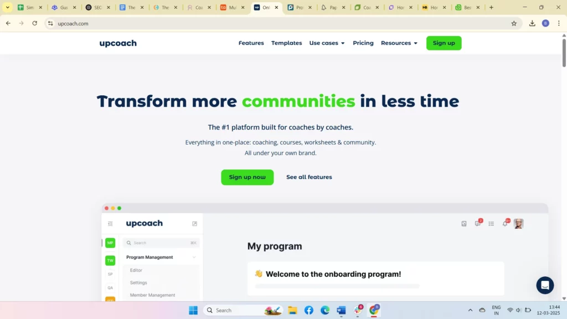
Task: Click the browser downloads icon
Action: [x=532, y=23]
